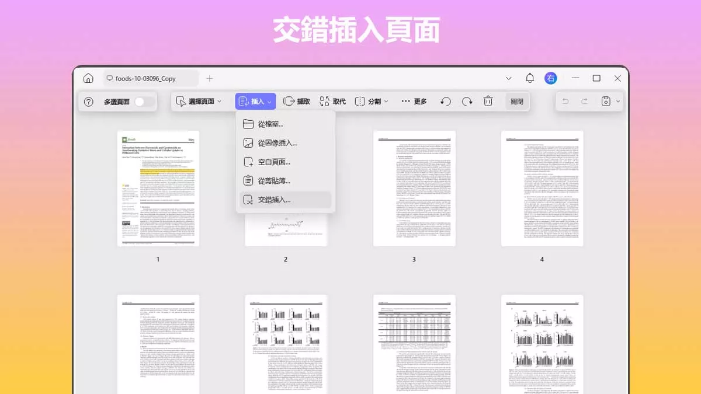
Task: Click the 關閉 (Close) button
Action: coord(518,100)
